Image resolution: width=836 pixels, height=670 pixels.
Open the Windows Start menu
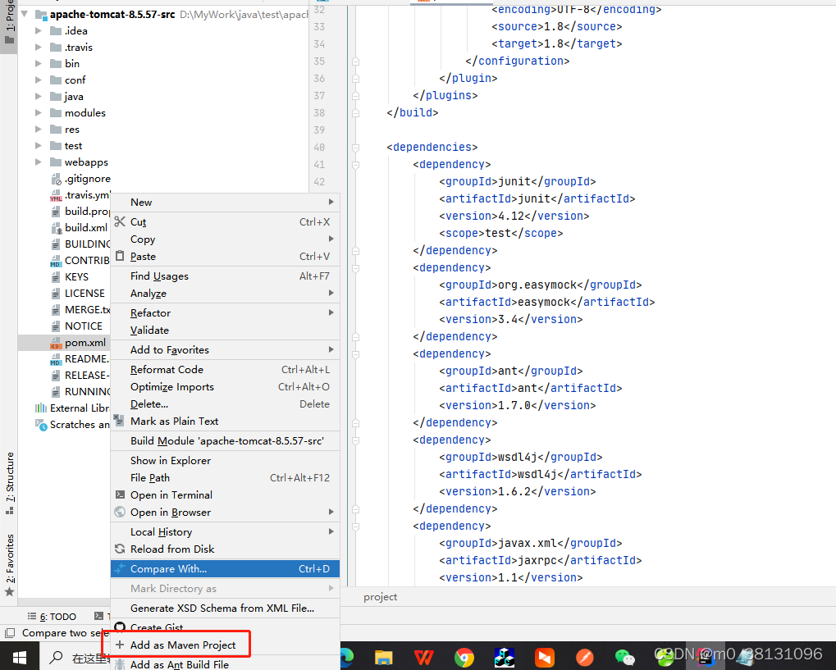click(19, 657)
